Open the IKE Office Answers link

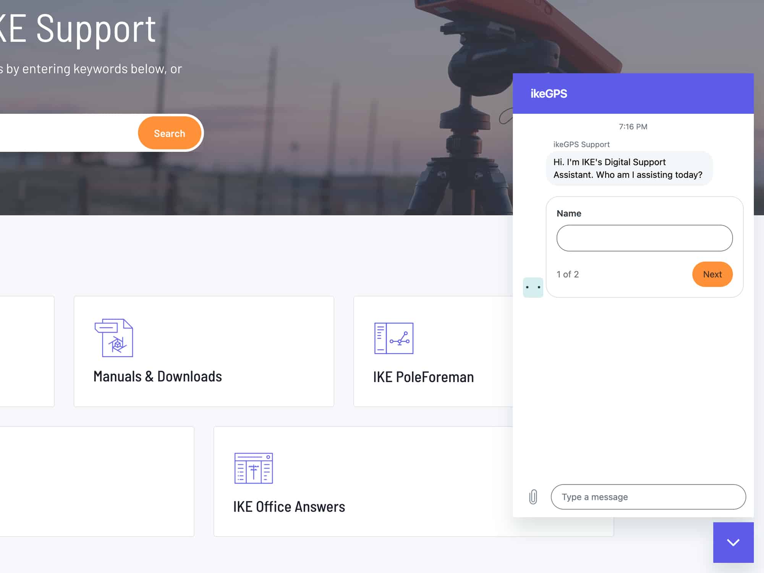pyautogui.click(x=289, y=507)
